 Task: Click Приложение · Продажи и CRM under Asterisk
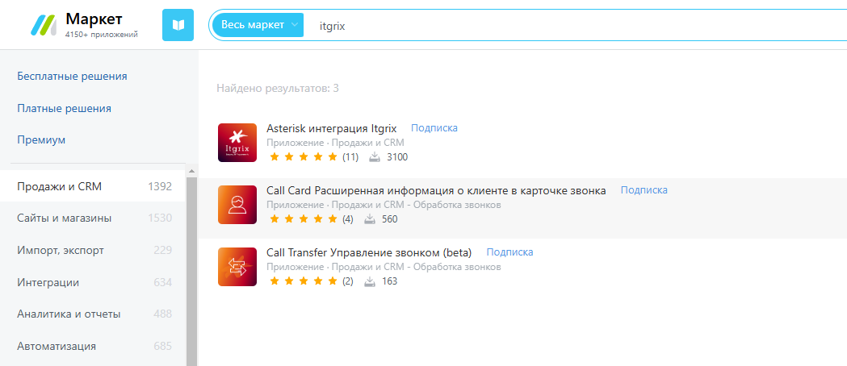click(x=335, y=143)
